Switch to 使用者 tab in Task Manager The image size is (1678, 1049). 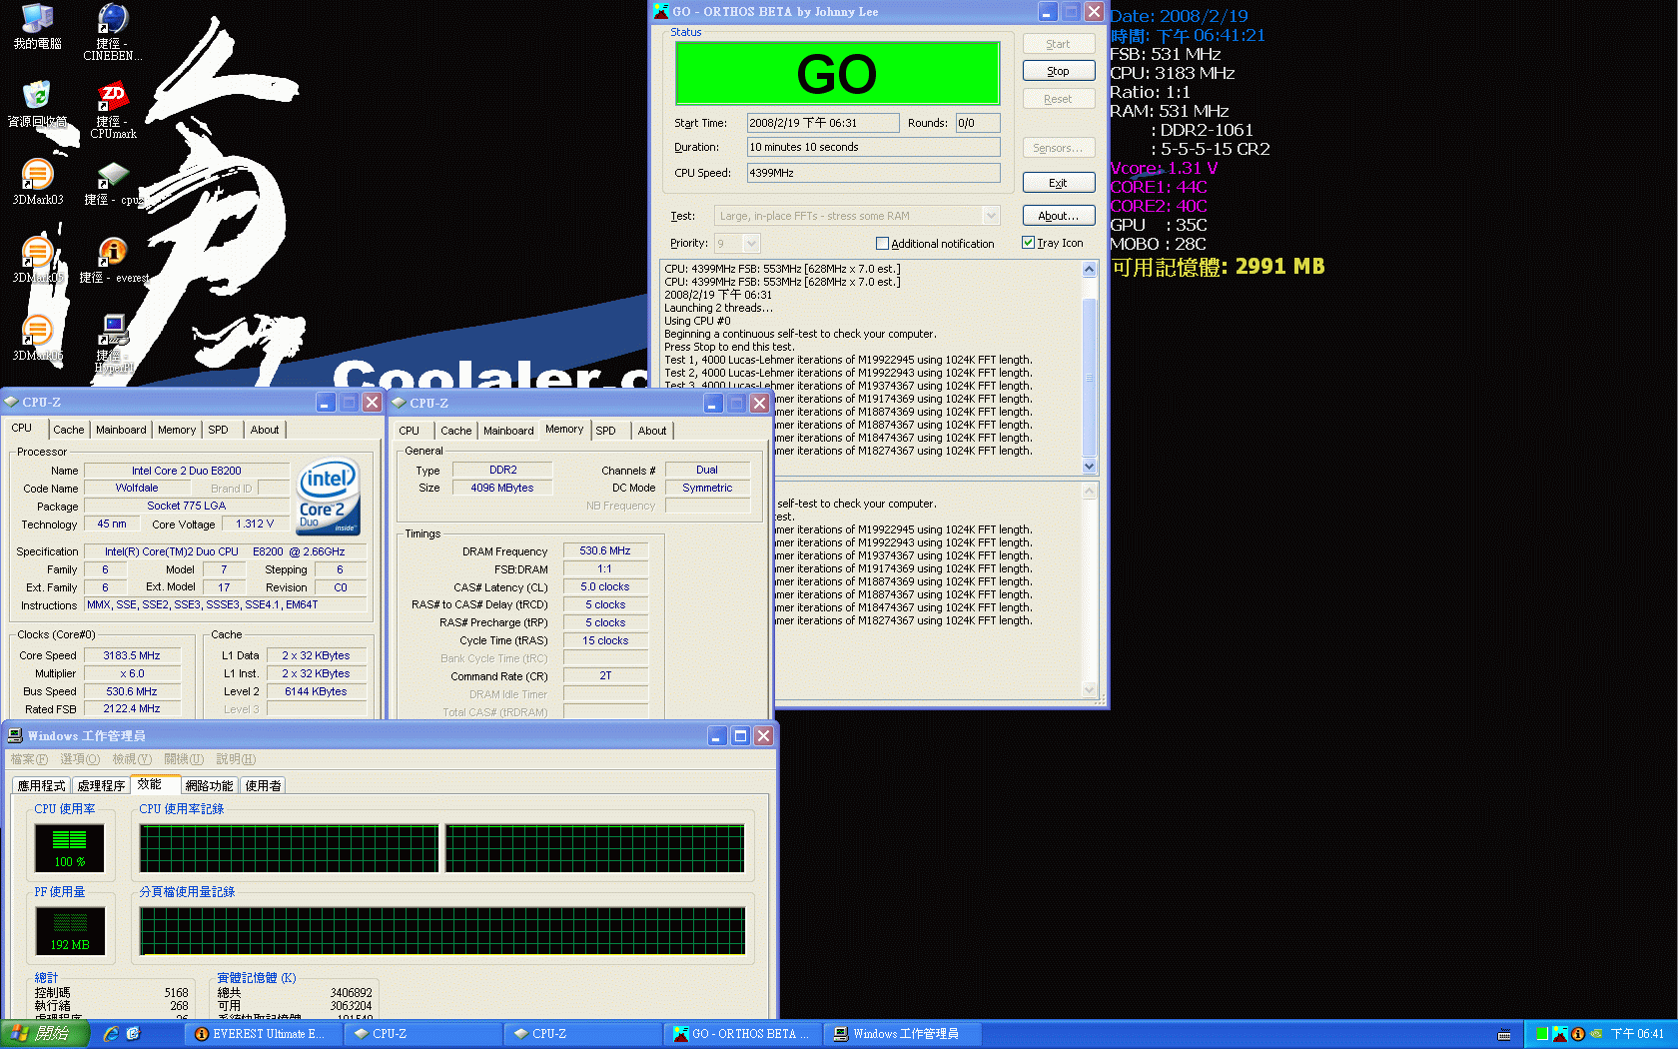(263, 785)
